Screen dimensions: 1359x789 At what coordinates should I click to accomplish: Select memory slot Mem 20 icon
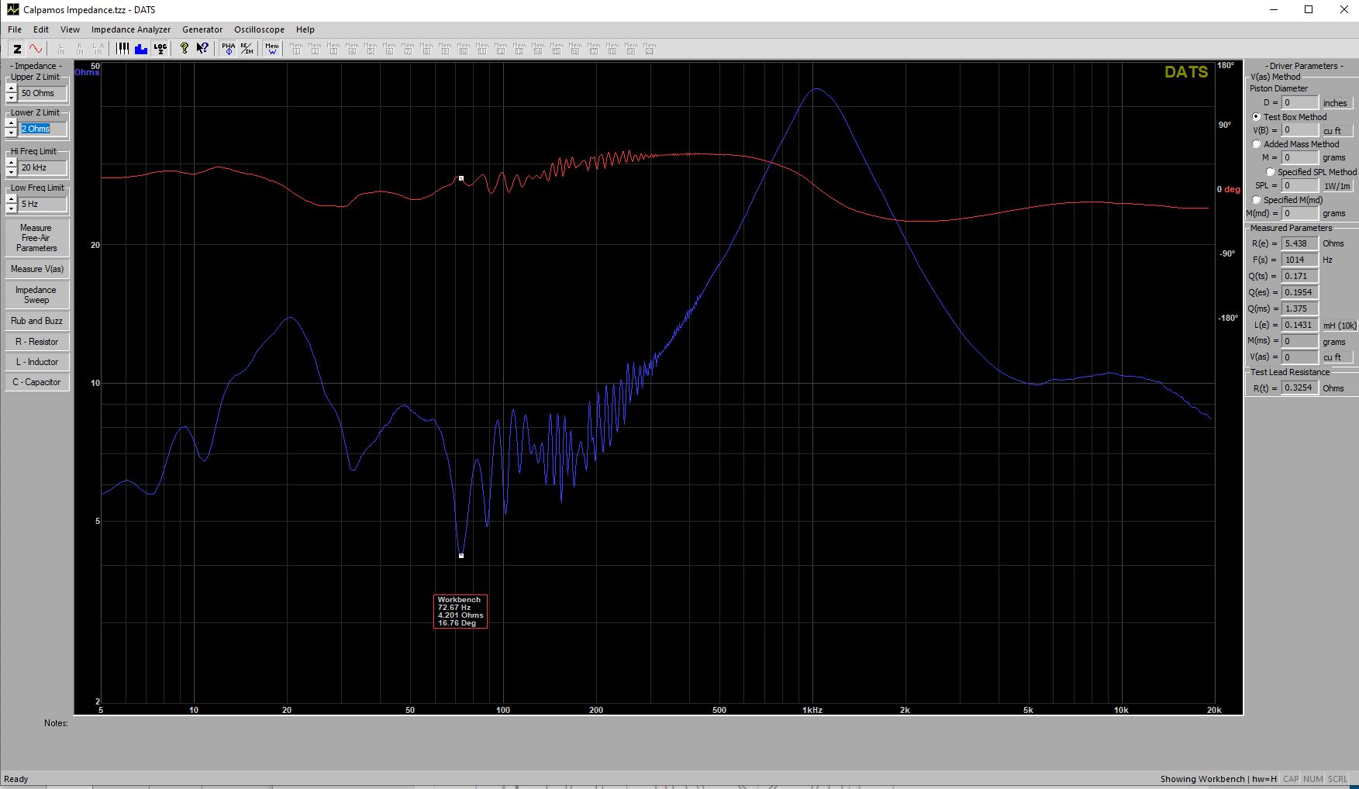point(650,48)
